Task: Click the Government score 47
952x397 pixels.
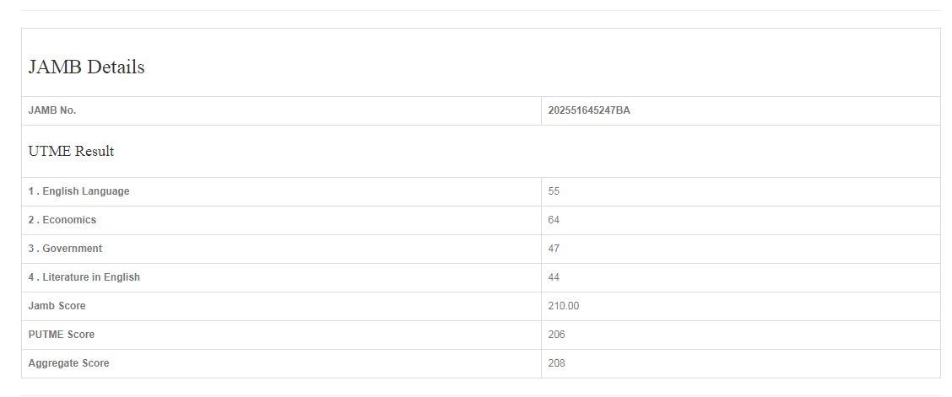Action: [x=554, y=249]
